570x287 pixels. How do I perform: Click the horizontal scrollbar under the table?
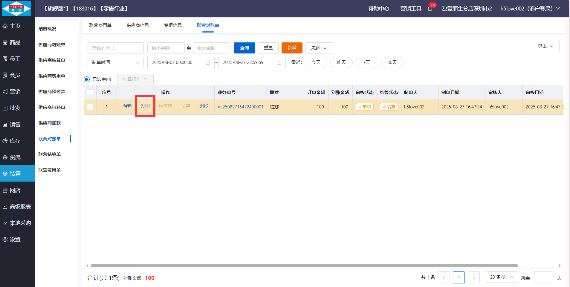point(304,265)
